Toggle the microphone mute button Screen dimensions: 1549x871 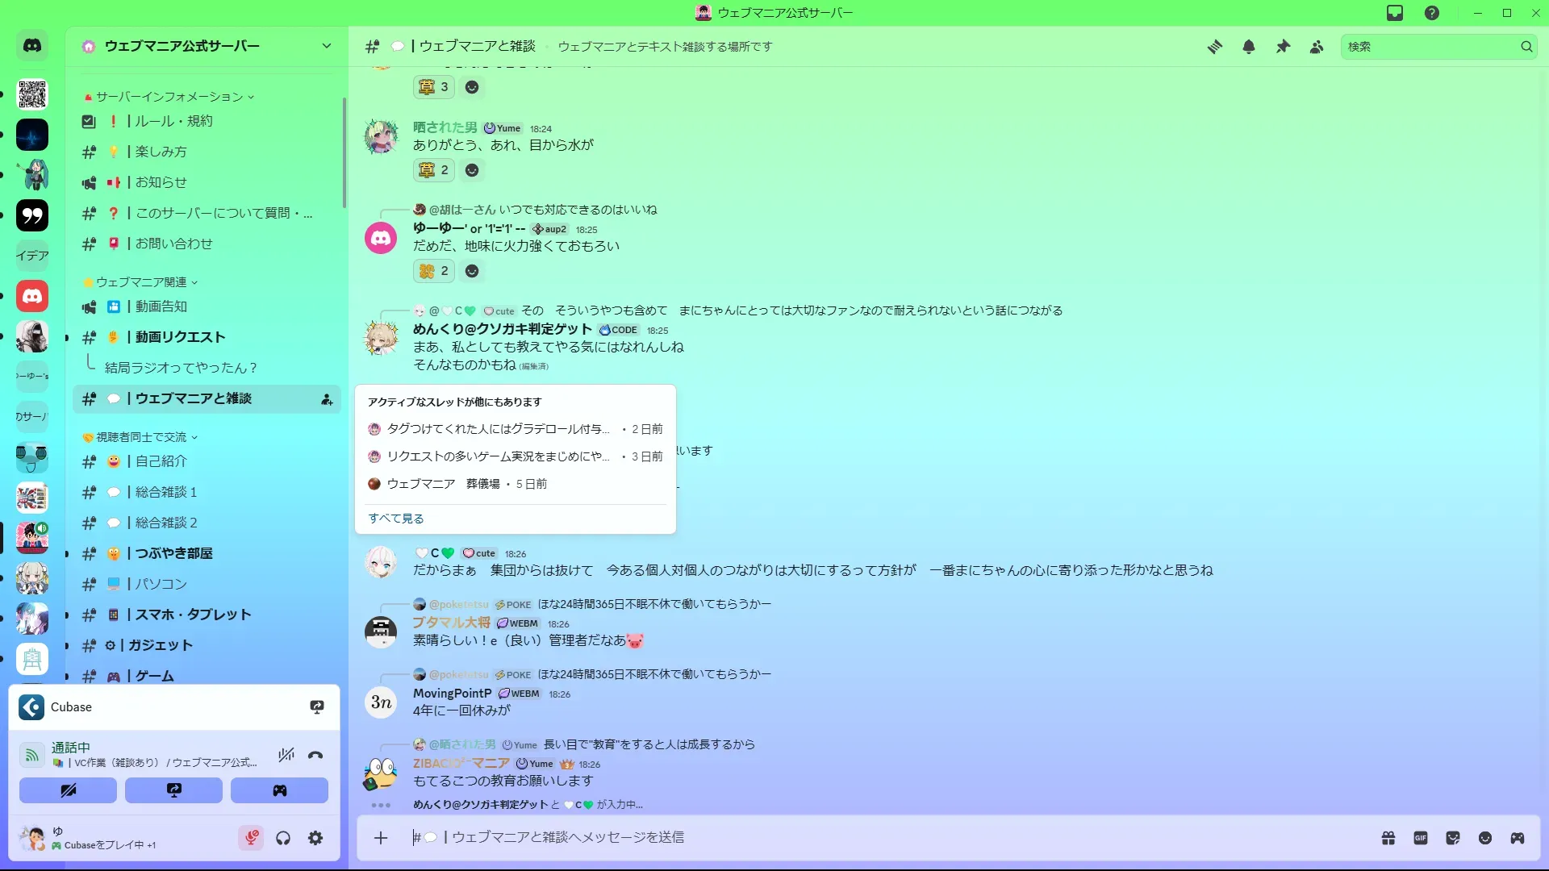(251, 838)
